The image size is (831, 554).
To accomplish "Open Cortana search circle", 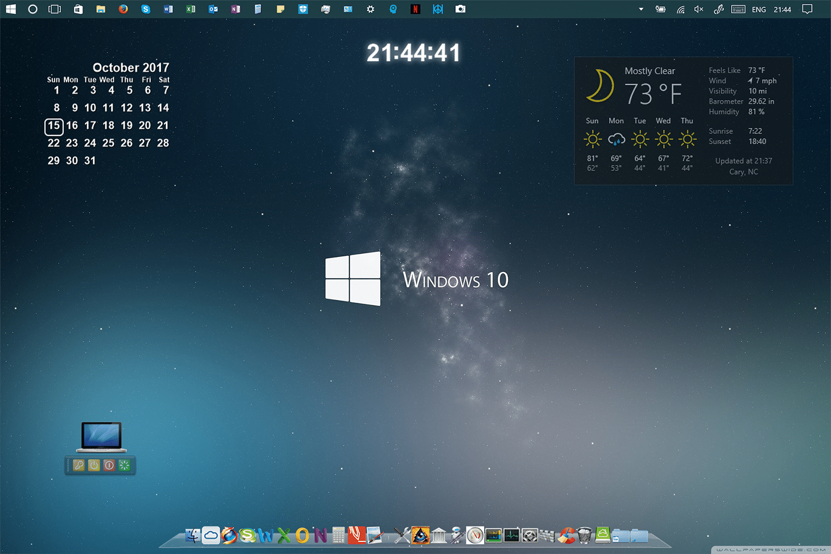I will click(32, 9).
